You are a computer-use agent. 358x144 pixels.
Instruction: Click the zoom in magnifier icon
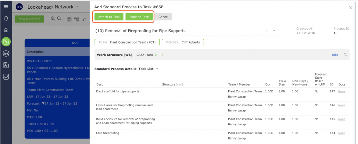[53, 19]
